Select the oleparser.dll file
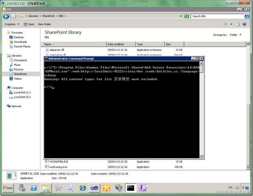This screenshot has height=196, width=253. tap(57, 50)
